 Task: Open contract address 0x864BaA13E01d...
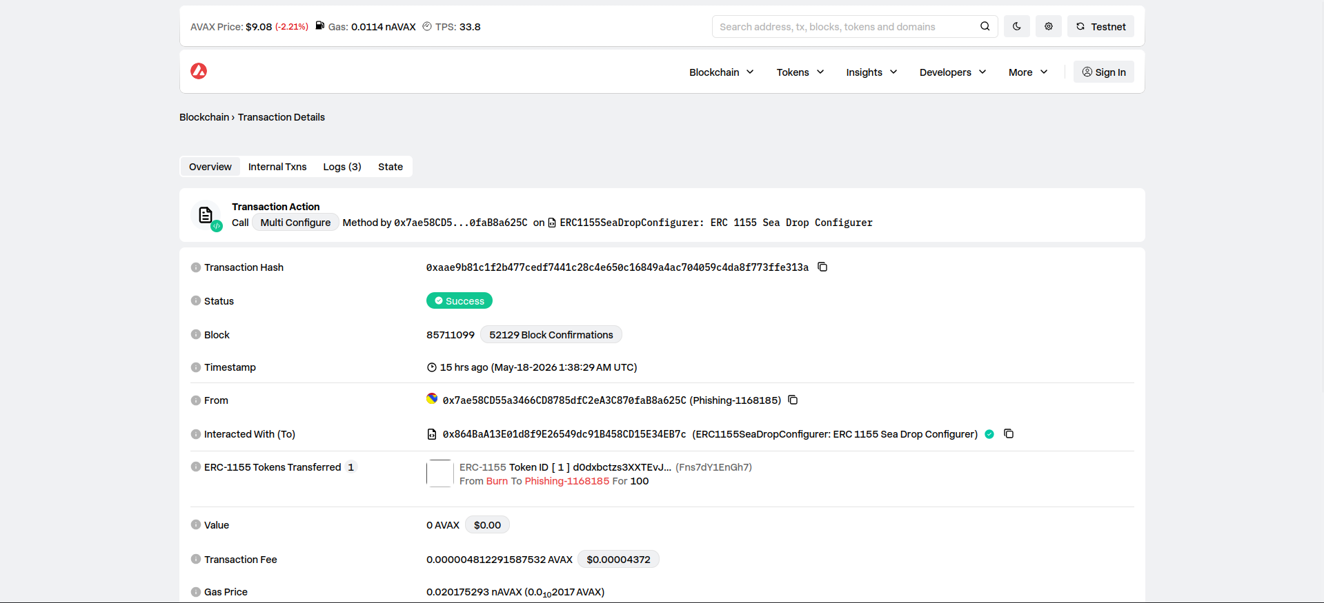tap(564, 434)
